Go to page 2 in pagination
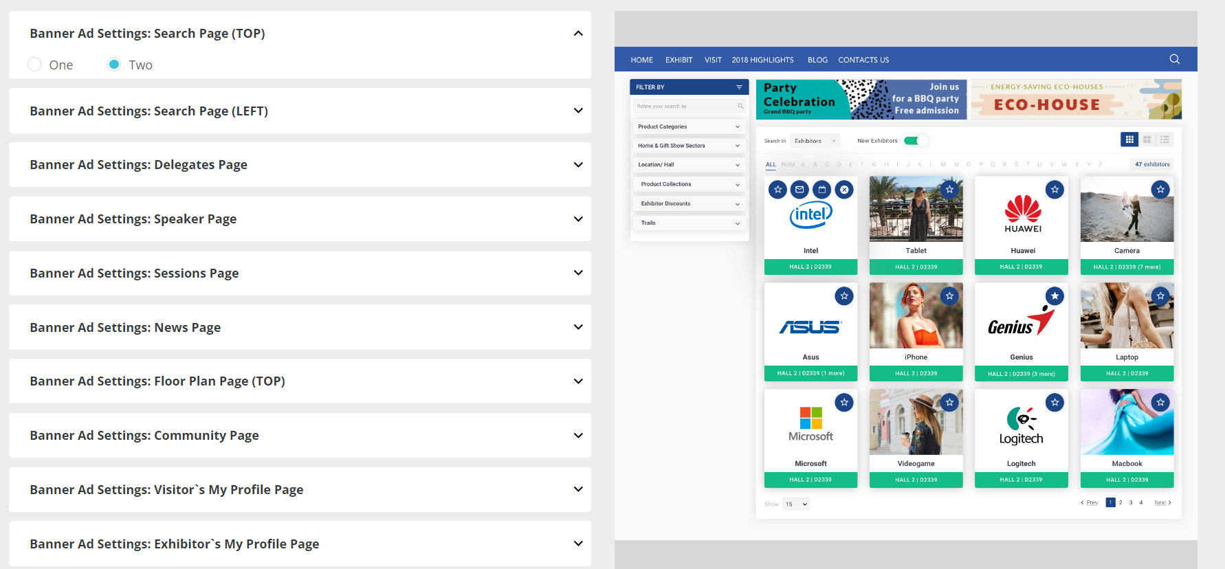 tap(1121, 503)
